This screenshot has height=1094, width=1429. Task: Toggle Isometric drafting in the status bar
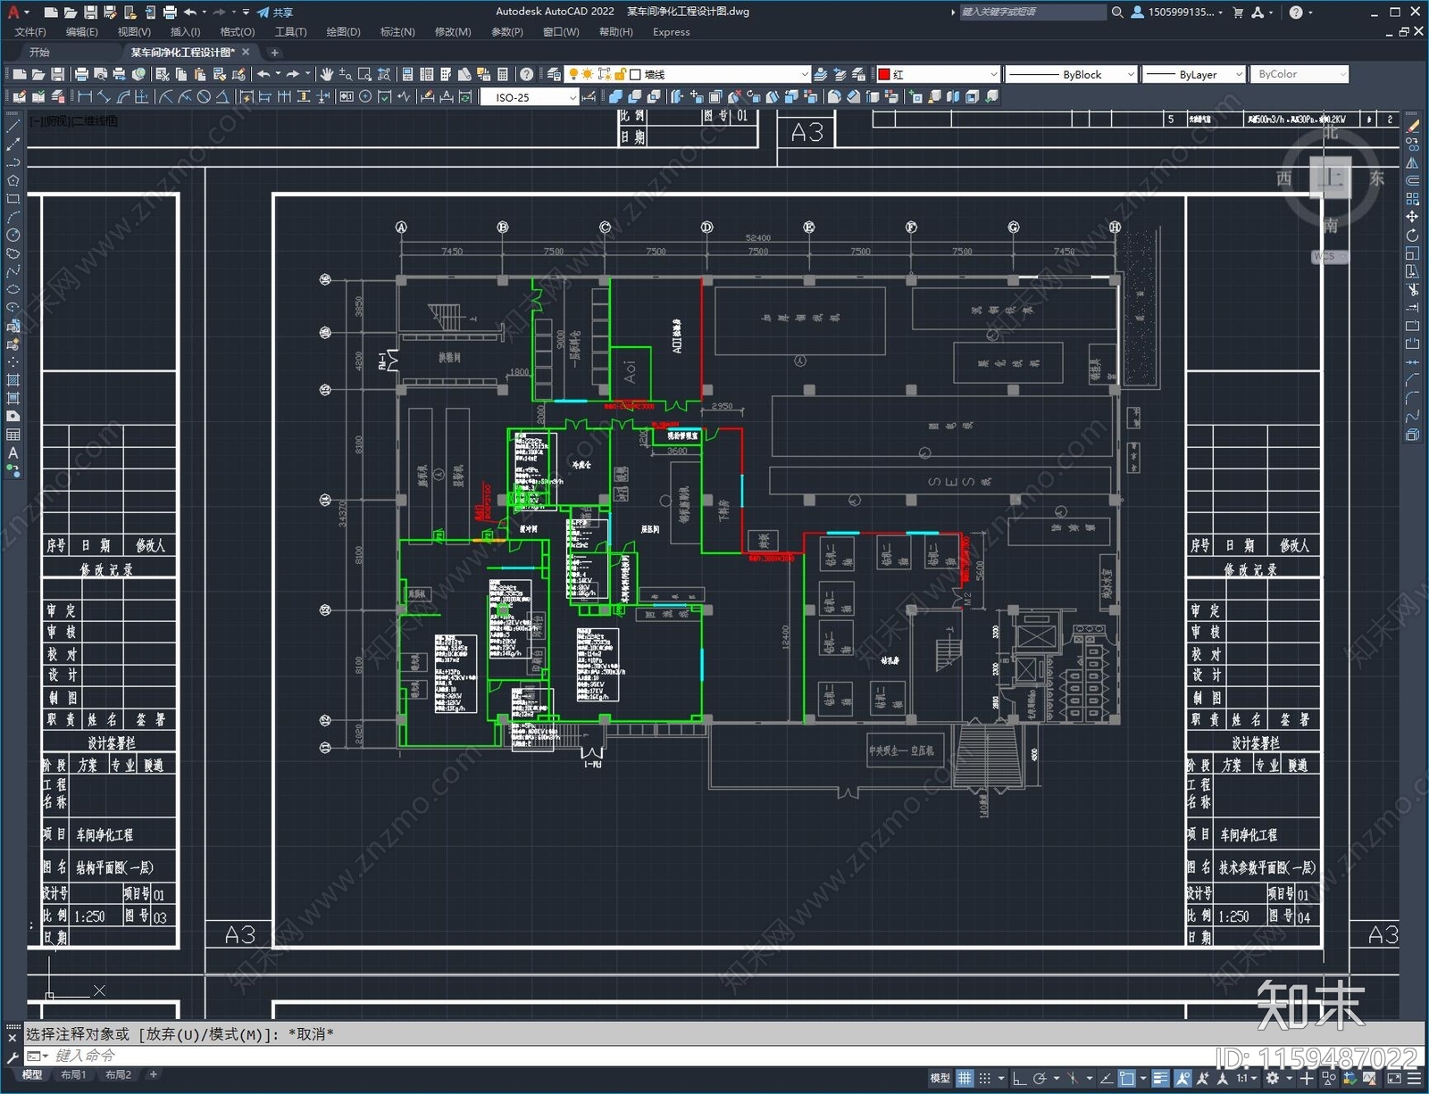1073,1079
